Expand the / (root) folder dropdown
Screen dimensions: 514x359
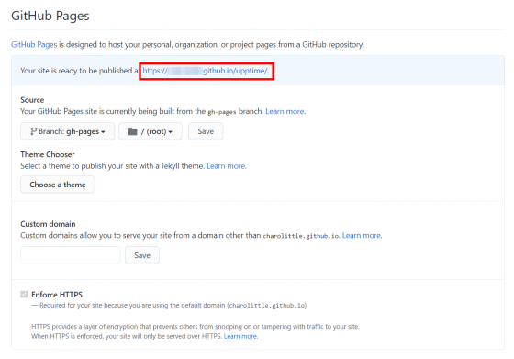(151, 131)
